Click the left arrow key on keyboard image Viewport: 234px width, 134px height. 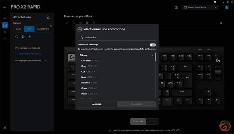tap(200, 101)
